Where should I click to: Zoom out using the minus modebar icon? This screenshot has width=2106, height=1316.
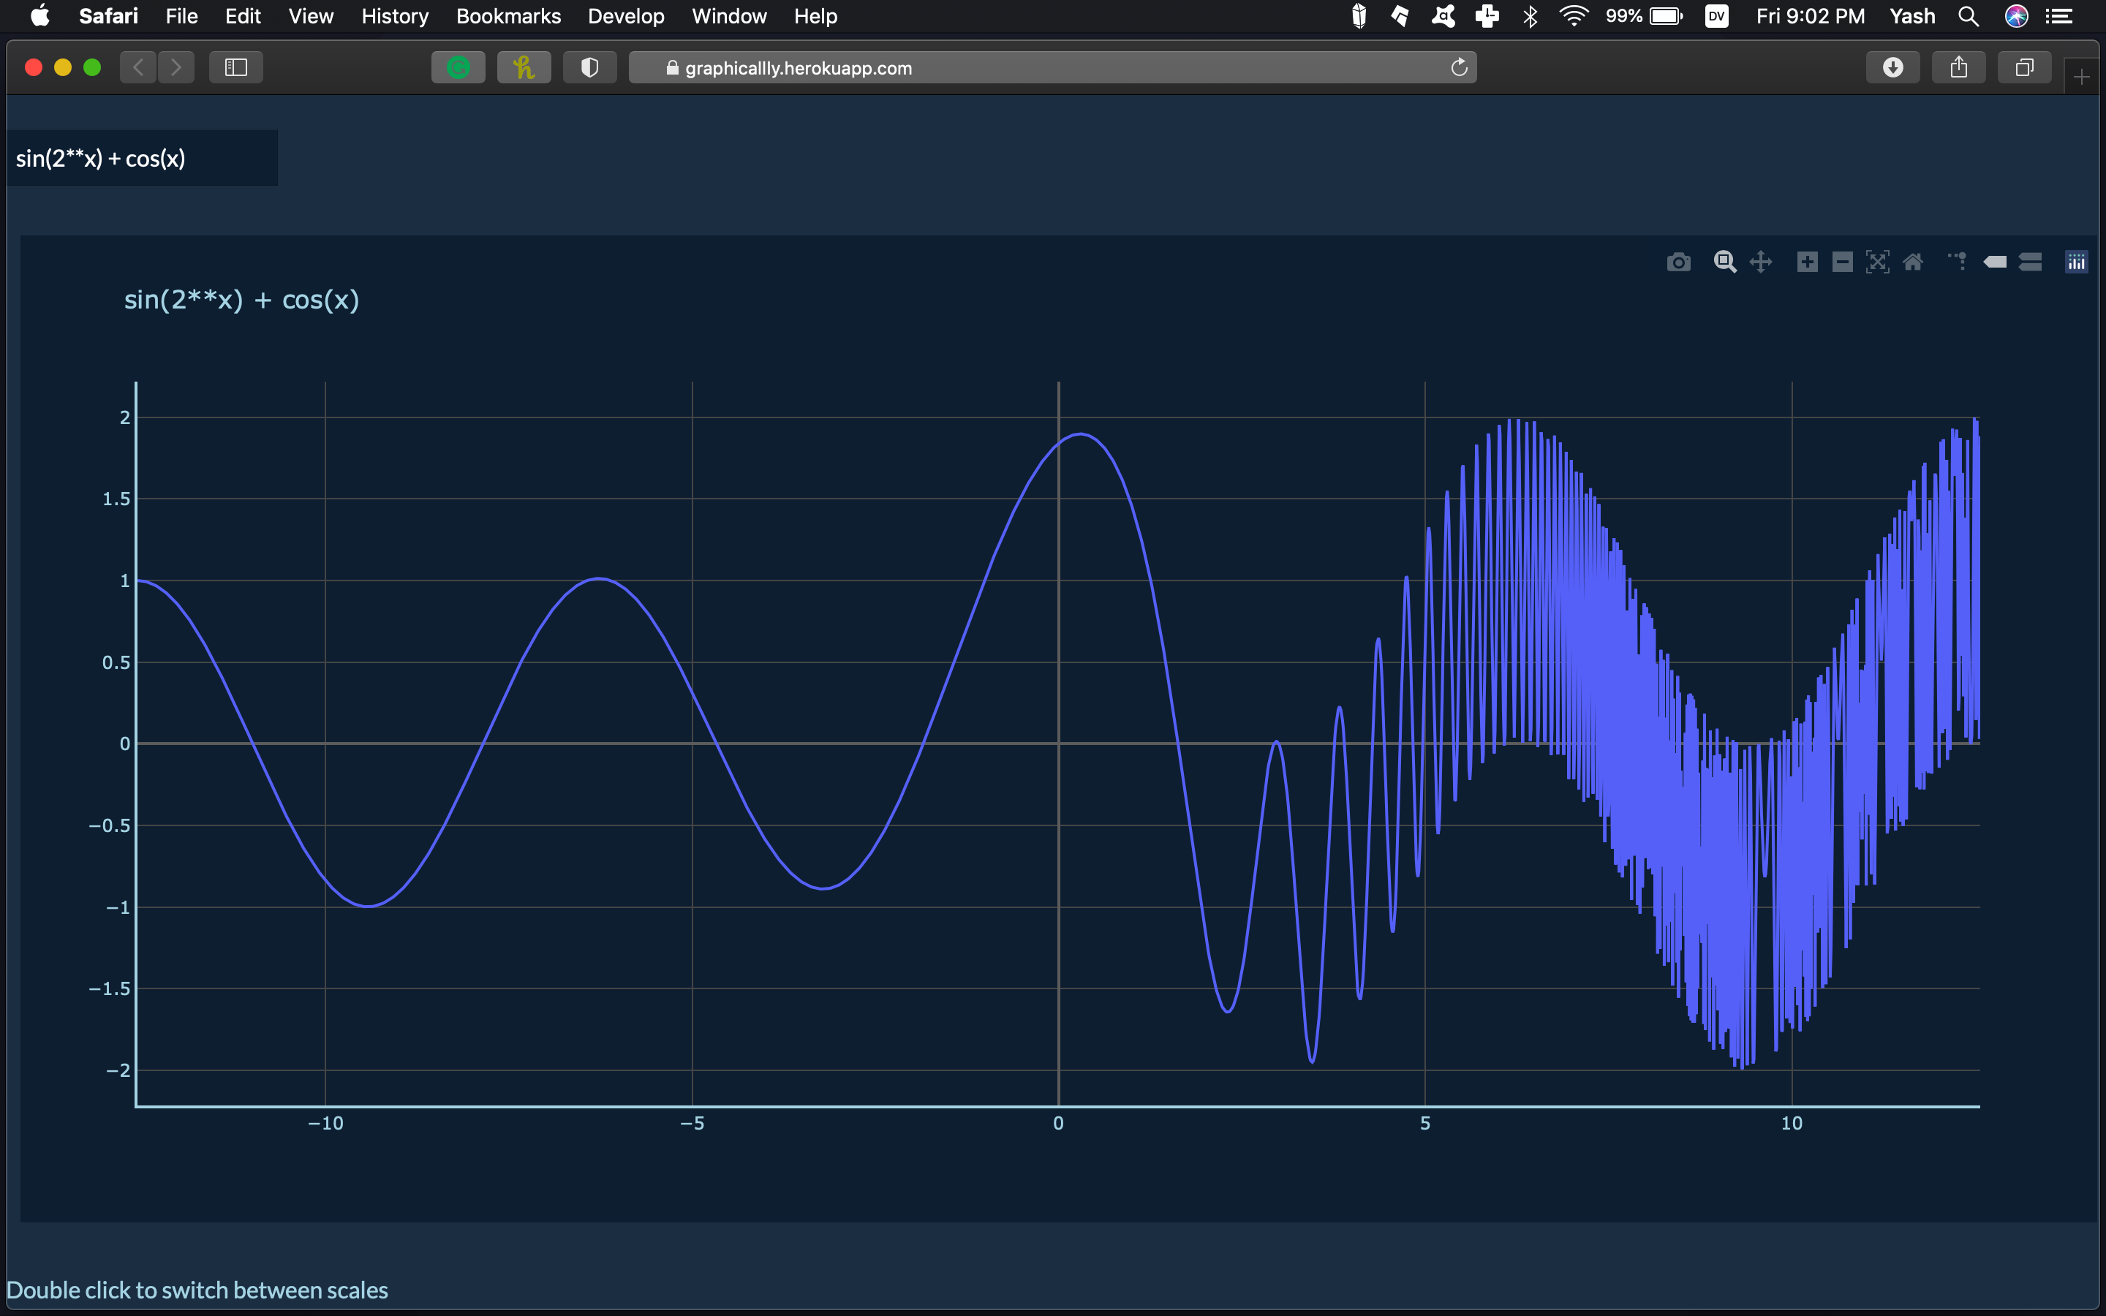1842,262
